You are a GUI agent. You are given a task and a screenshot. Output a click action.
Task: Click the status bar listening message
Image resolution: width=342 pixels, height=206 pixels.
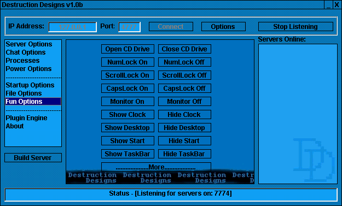pyautogui.click(x=171, y=193)
